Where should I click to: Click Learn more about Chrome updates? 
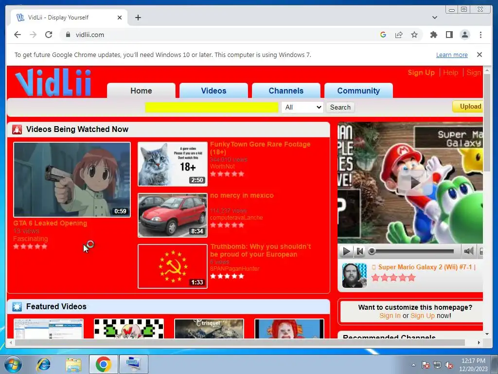coord(452,55)
